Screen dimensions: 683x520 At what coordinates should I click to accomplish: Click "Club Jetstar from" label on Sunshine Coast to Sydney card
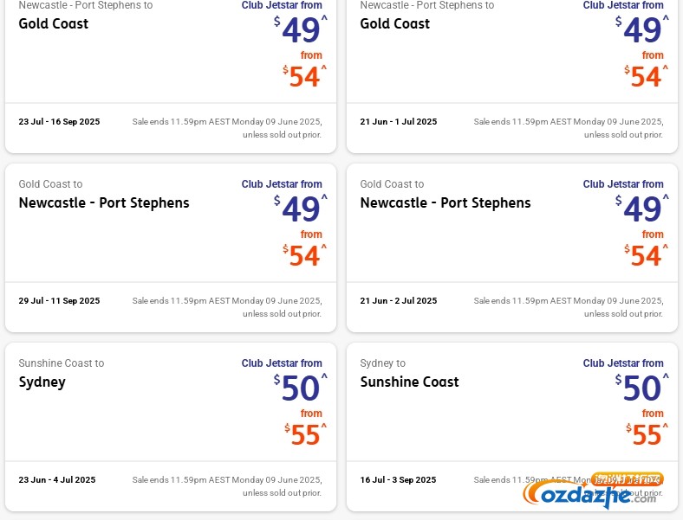[282, 363]
